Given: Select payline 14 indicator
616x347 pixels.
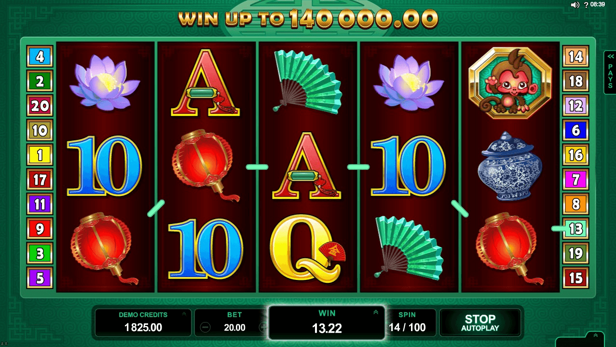Looking at the screenshot, I should [x=575, y=56].
